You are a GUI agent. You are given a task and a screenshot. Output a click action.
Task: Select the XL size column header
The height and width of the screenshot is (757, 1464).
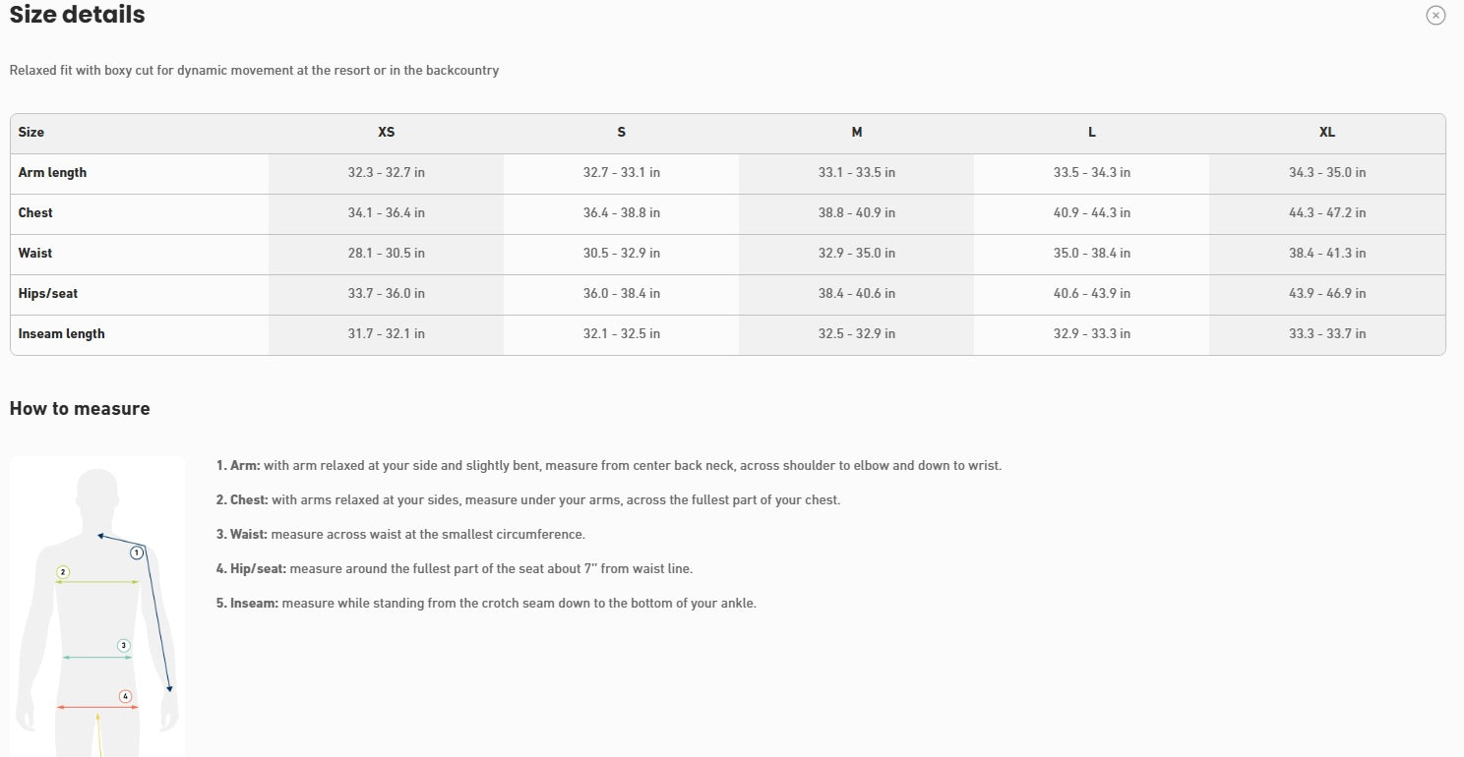[1326, 132]
